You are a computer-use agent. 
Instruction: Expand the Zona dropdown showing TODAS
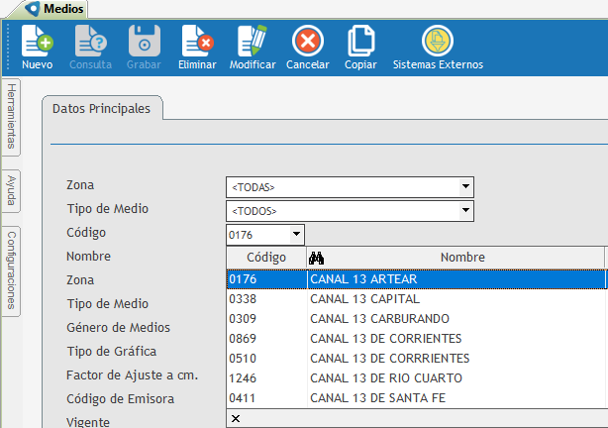(x=465, y=186)
